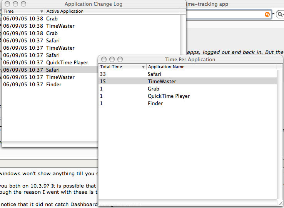Screen dimensions: 284x208
Task: Click the resize grip of Time Per Application window
Action: (280, 203)
